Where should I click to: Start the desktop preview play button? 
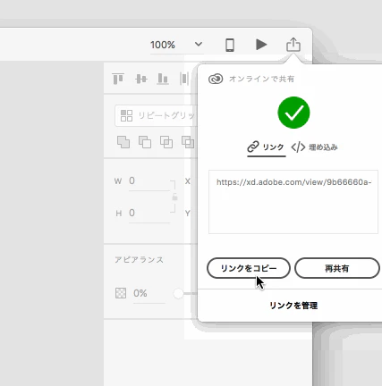pyautogui.click(x=261, y=45)
